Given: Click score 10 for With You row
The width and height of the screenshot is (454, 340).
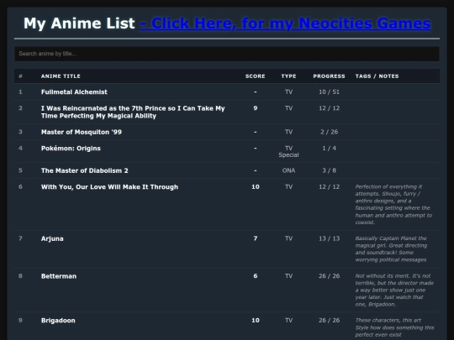Looking at the screenshot, I should [255, 186].
